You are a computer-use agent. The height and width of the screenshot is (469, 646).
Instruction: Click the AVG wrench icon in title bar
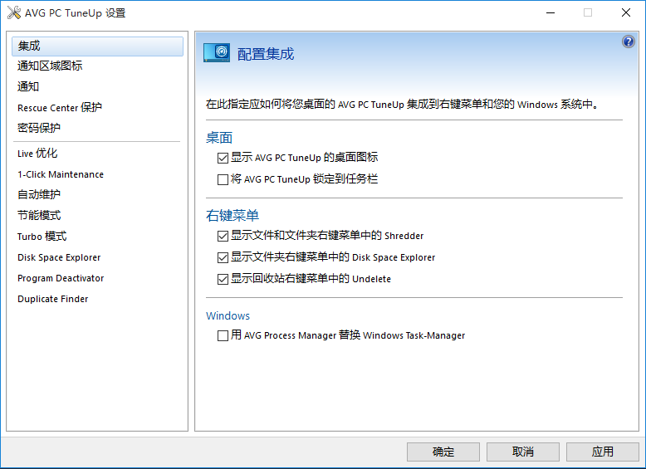[x=12, y=12]
